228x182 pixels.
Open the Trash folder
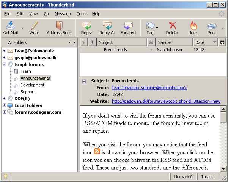[x=26, y=71]
